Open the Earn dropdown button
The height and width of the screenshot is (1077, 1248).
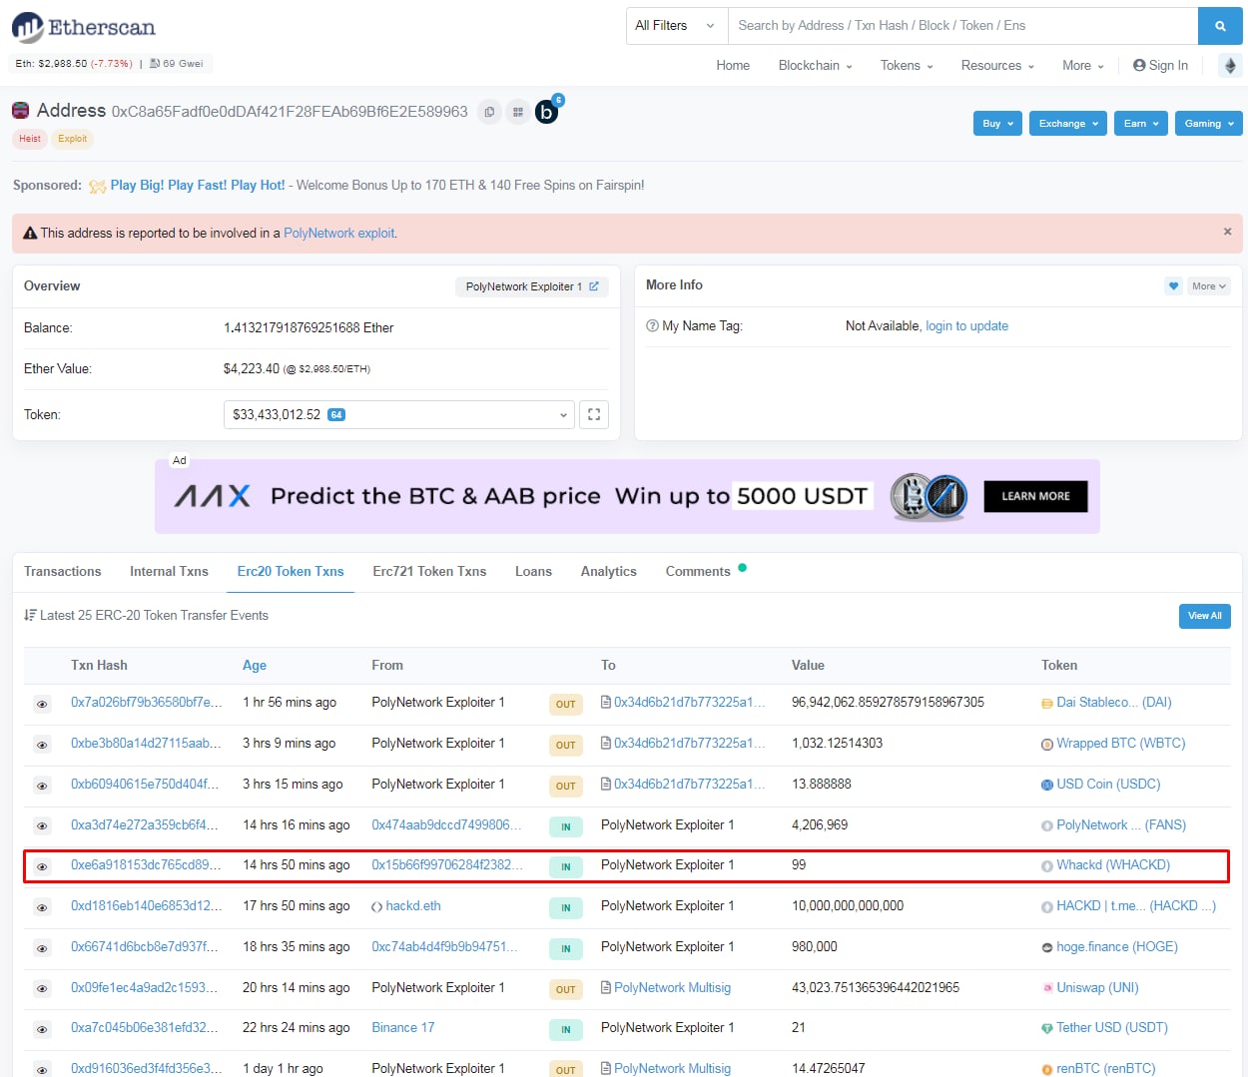pos(1140,123)
